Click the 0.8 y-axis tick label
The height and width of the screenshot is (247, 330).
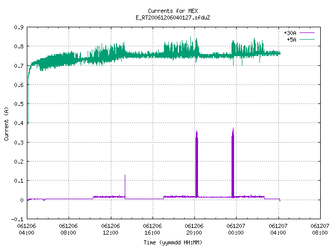coord(19,46)
